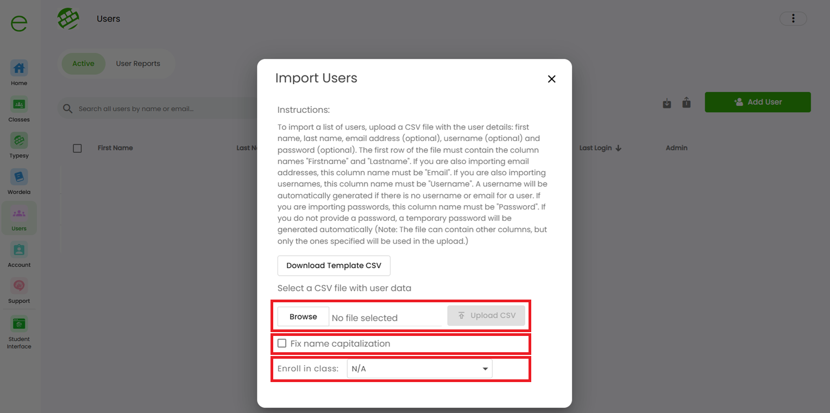830x413 pixels.
Task: Open the Support sidebar icon
Action: [19, 286]
